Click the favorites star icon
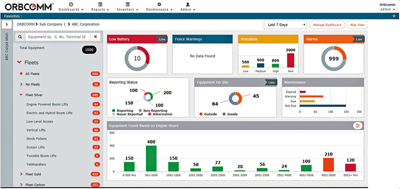This screenshot has width=400, height=189. click(x=394, y=16)
